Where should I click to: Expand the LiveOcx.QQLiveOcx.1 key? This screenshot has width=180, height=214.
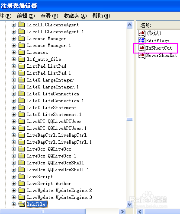point(13,156)
